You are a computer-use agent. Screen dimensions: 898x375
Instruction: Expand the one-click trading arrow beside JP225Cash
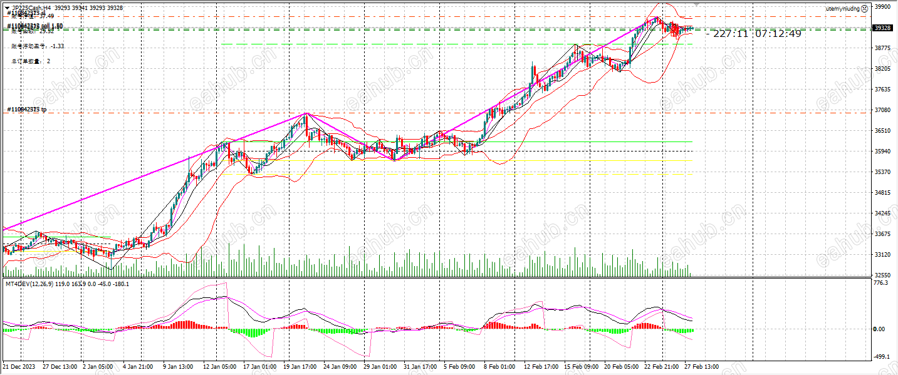[x=6, y=8]
